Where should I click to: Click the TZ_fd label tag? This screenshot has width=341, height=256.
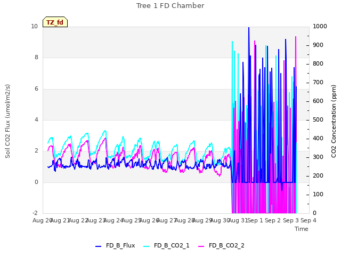(x=55, y=22)
